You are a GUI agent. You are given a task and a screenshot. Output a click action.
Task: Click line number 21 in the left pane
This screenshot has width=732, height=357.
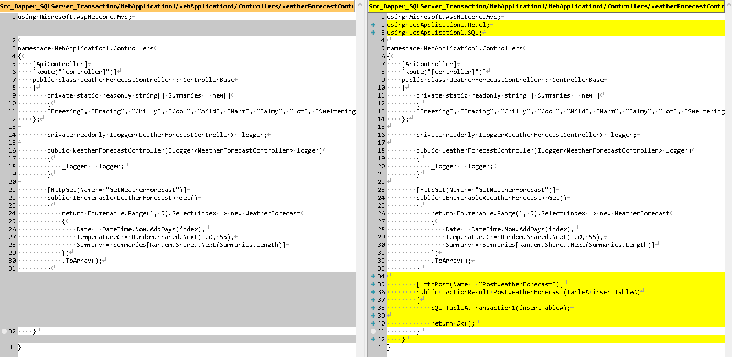coord(13,190)
